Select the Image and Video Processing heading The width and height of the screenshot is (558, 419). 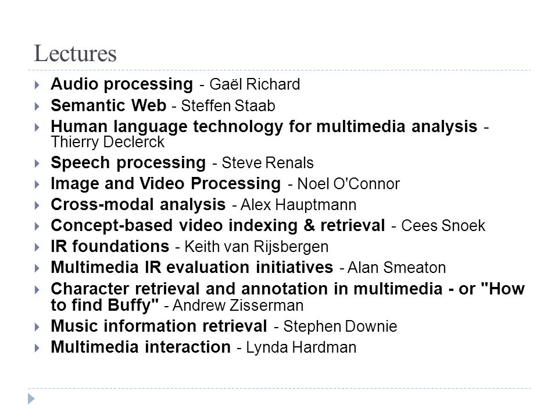(x=166, y=184)
